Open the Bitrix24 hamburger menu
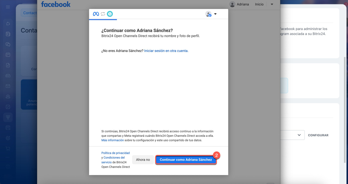 8,7
